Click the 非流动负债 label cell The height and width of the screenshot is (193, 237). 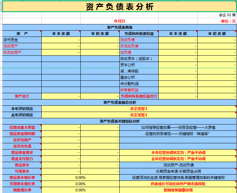coord(139,46)
